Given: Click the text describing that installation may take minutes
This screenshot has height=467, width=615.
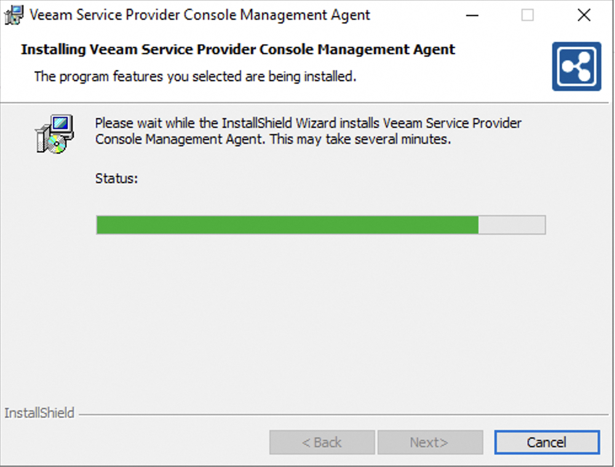Looking at the screenshot, I should point(307,131).
